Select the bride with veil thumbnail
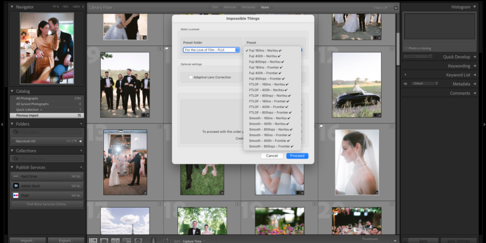Image resolution: width=486 pixels, height=243 pixels. click(x=357, y=162)
